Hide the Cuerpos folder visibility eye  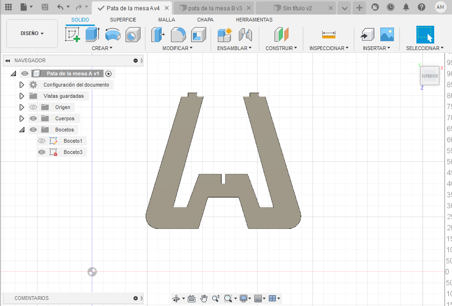click(33, 118)
